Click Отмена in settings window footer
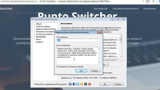Image resolution: width=160 pixels, height=90 pixels. (x=118, y=84)
